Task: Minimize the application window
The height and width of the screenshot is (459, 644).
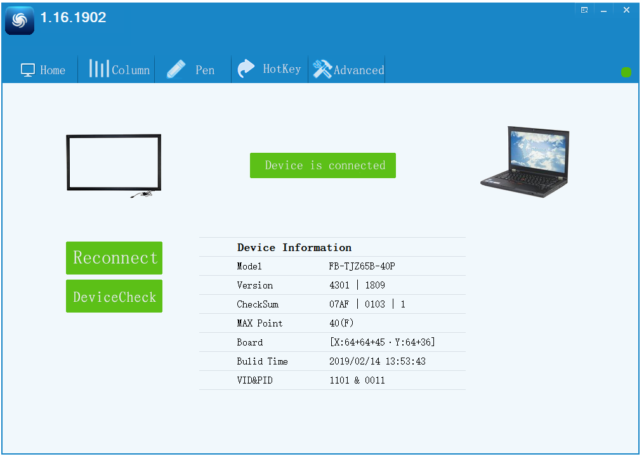Action: 603,10
